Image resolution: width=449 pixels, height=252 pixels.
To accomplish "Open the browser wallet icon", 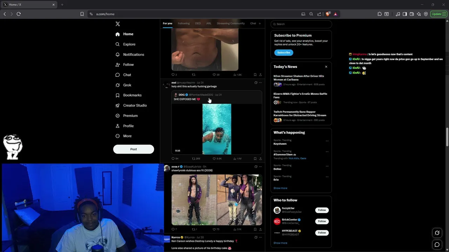I will coord(412,14).
